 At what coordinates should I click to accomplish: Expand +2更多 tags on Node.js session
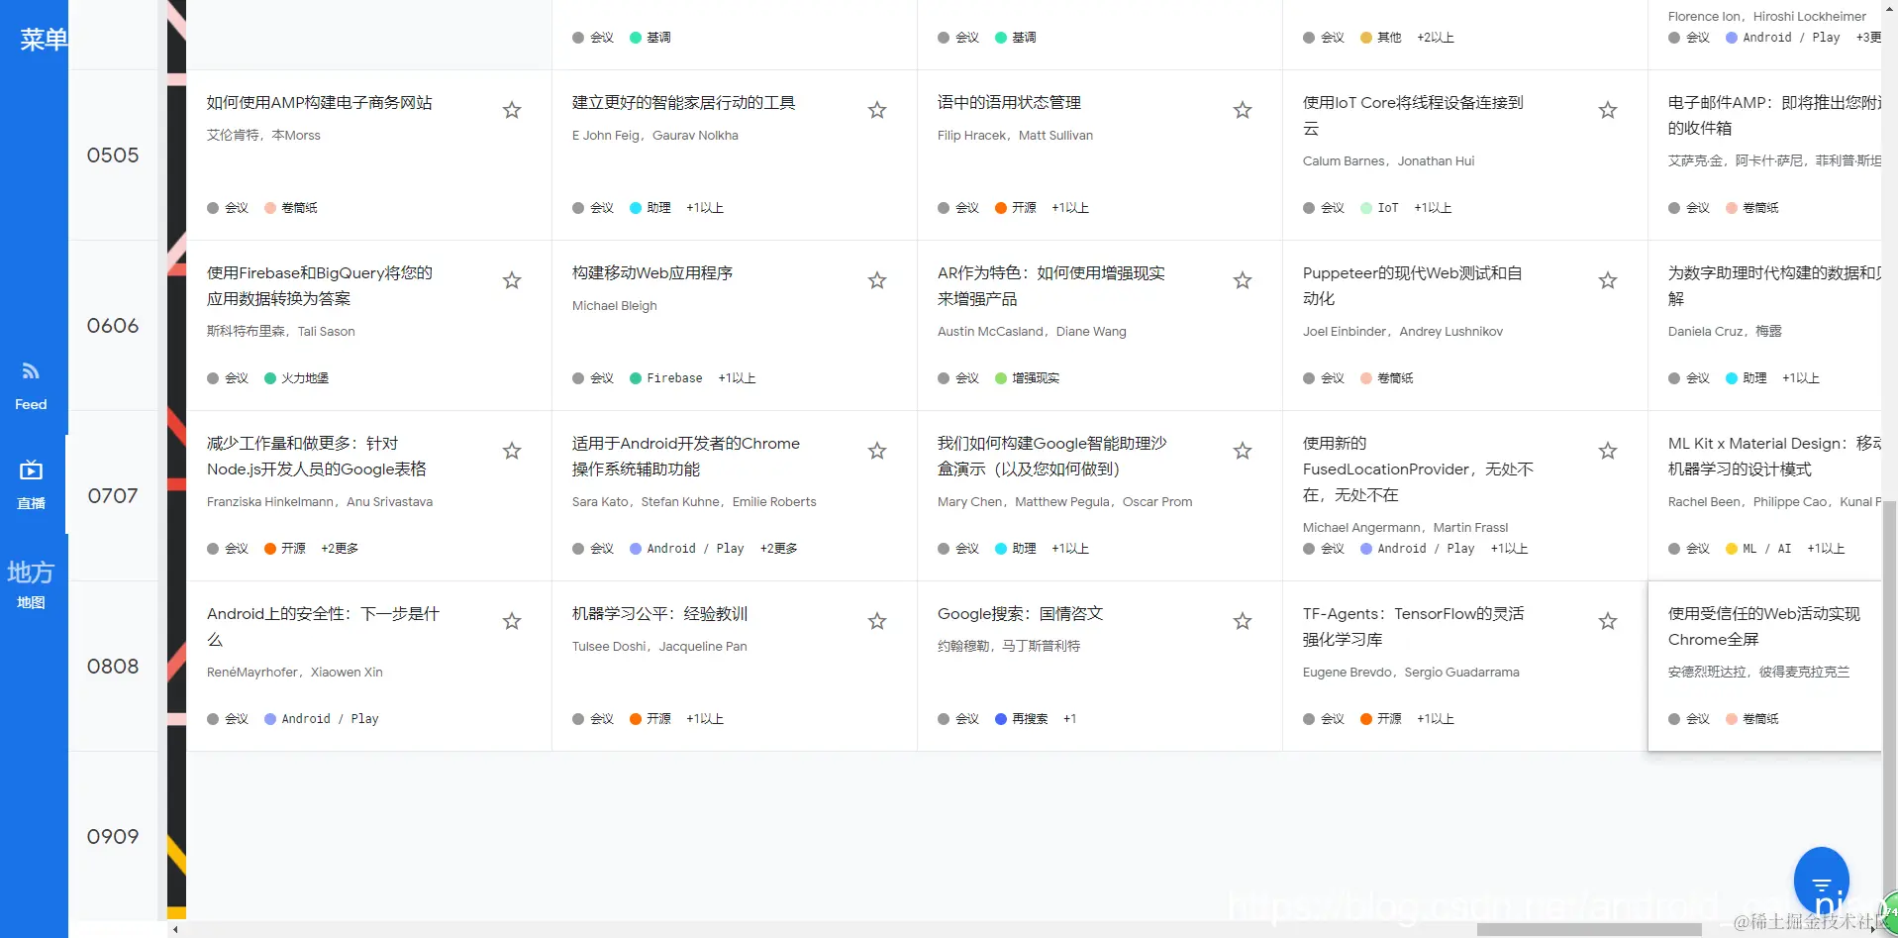[x=339, y=548]
